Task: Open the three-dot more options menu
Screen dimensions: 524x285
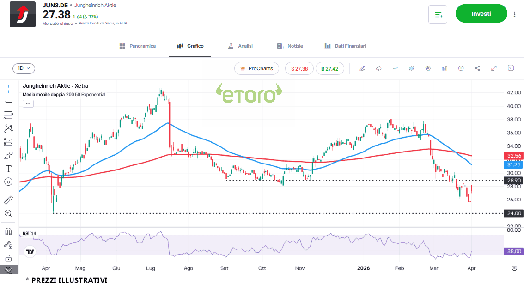Action: pos(514,14)
